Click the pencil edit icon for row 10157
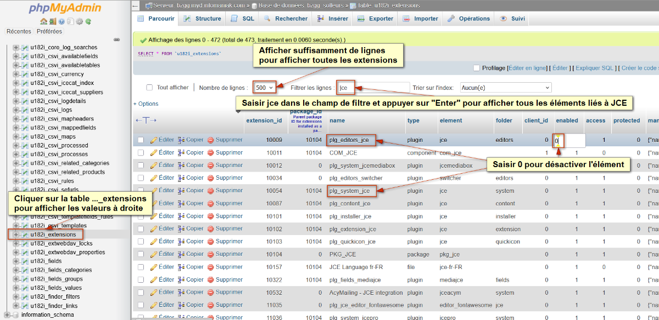This screenshot has width=659, height=320. click(154, 267)
